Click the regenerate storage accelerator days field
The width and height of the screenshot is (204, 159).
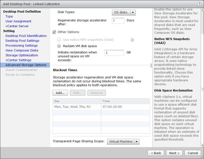pos(118,21)
